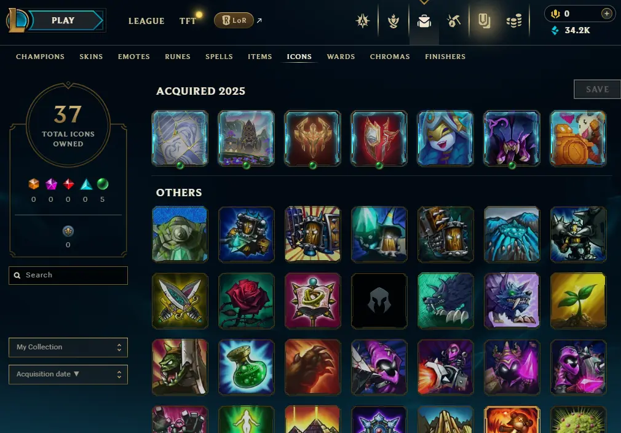621x433 pixels.
Task: Click the League of Legends logo icon
Action: click(17, 20)
